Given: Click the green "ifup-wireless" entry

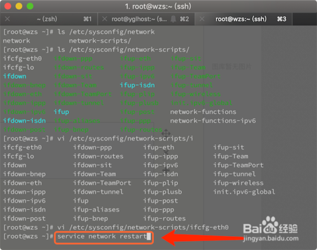Looking at the screenshot, I should [195, 94].
